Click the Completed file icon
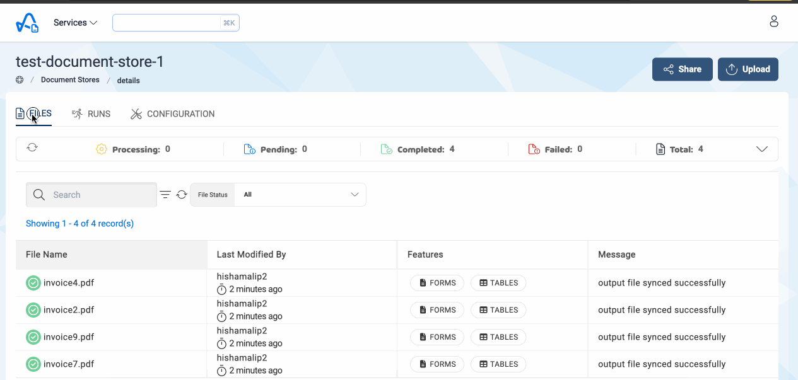Screen dimensions: 798x380 coord(387,149)
